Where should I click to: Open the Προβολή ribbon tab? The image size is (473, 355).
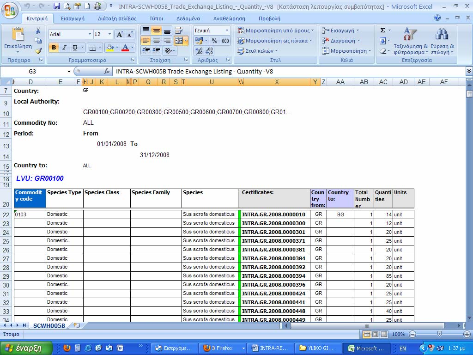[x=269, y=18]
